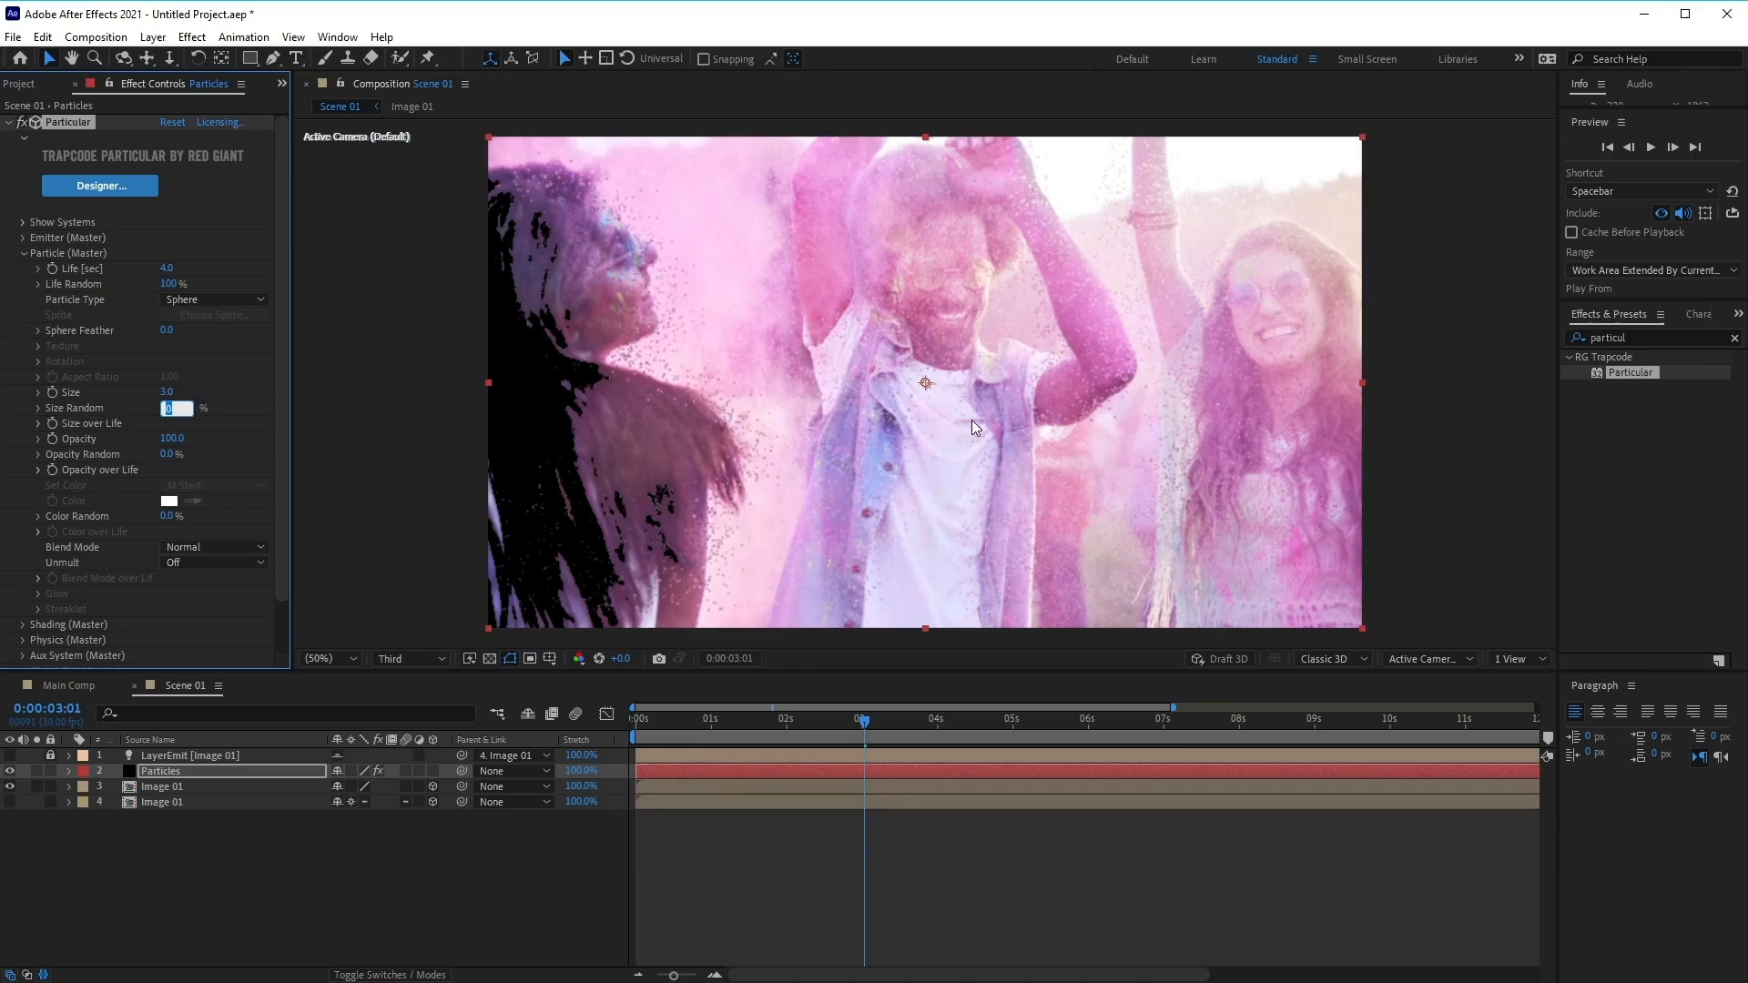
Task: Open the Particle Type dropdown
Action: tap(214, 299)
